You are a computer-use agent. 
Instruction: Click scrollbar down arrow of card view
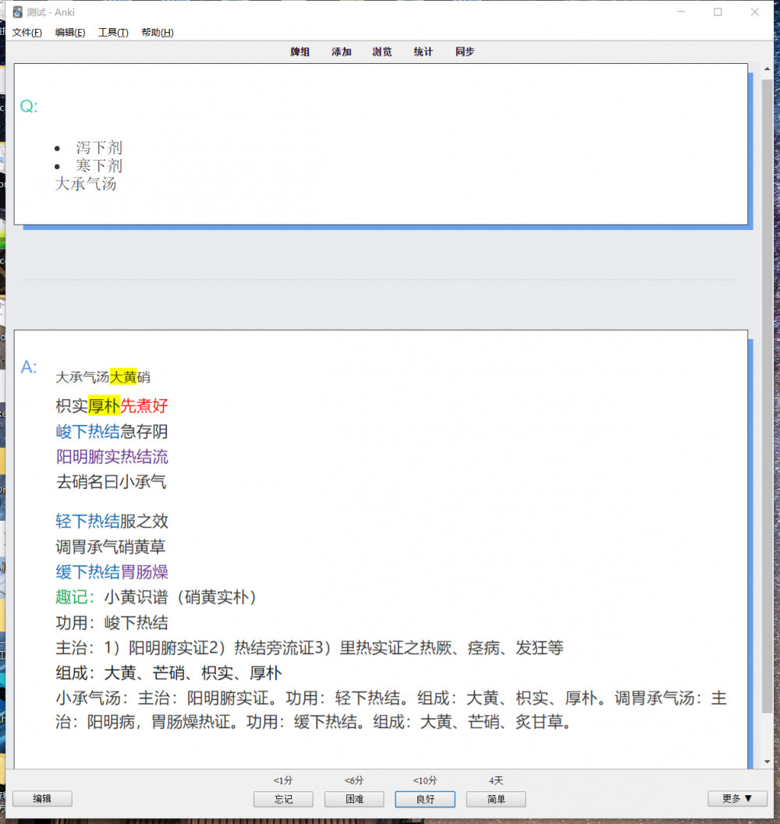point(768,762)
